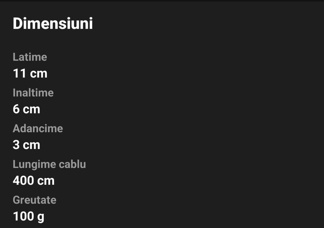Click the number 11 in Latime value

[x=19, y=74]
